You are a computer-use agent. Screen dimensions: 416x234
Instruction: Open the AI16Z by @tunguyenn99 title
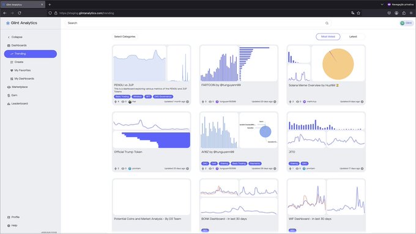pos(218,152)
